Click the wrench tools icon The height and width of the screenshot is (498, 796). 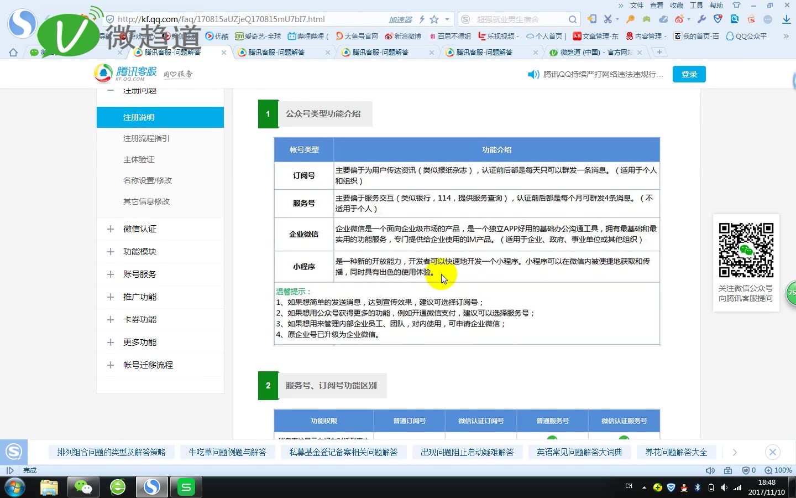pyautogui.click(x=701, y=19)
